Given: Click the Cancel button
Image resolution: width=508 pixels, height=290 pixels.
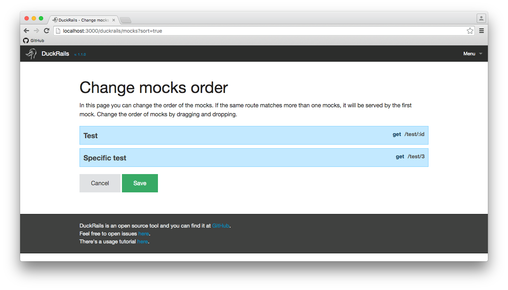Looking at the screenshot, I should [100, 183].
